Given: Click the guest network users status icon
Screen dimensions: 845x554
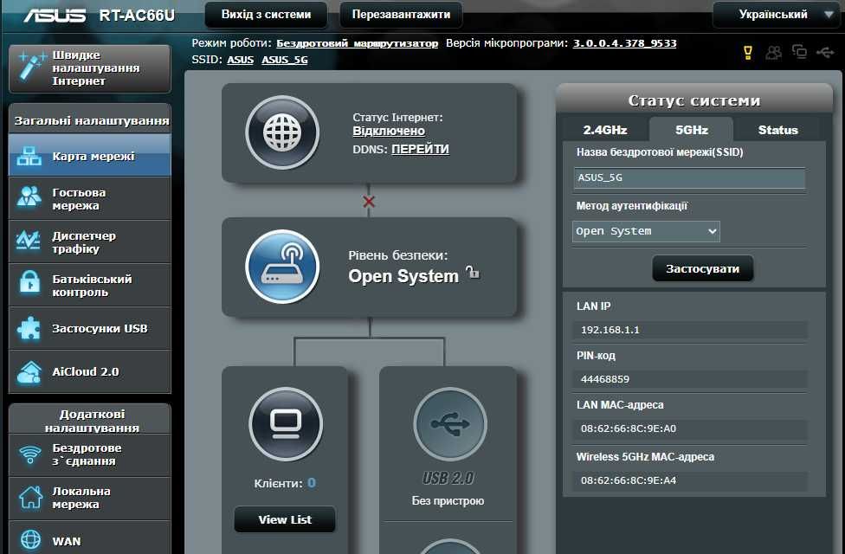Looking at the screenshot, I should pos(774,52).
